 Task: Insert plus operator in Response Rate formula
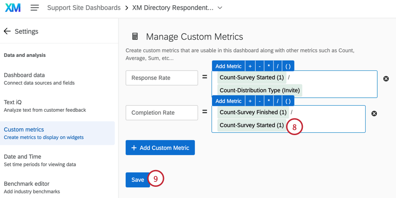click(x=250, y=66)
